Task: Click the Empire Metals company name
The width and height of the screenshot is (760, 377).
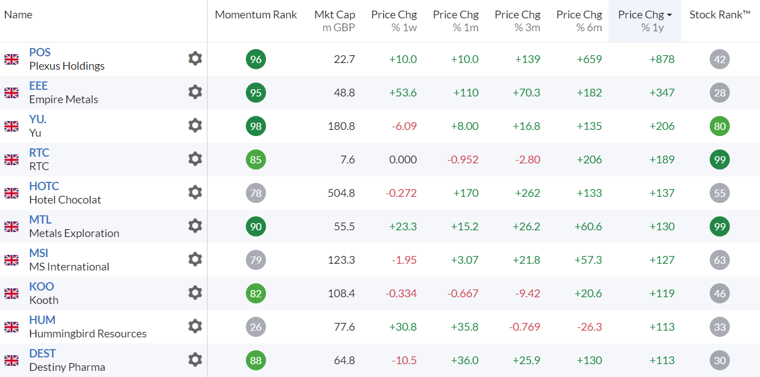Action: point(64,99)
